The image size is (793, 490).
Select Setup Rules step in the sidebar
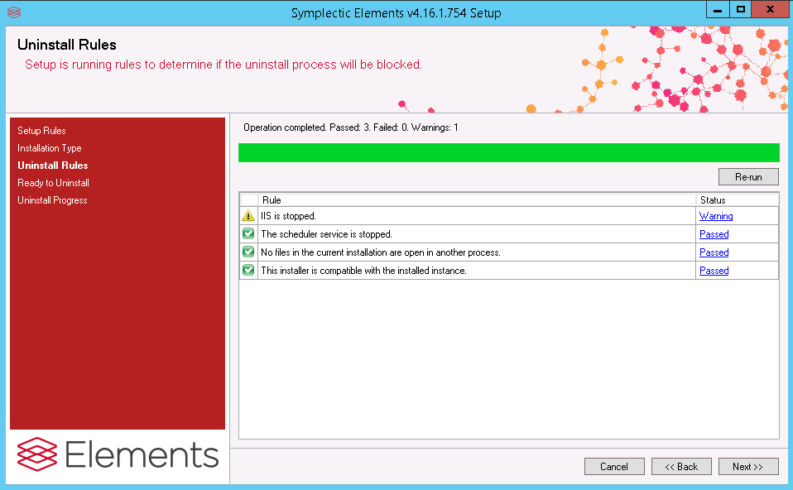pos(41,131)
